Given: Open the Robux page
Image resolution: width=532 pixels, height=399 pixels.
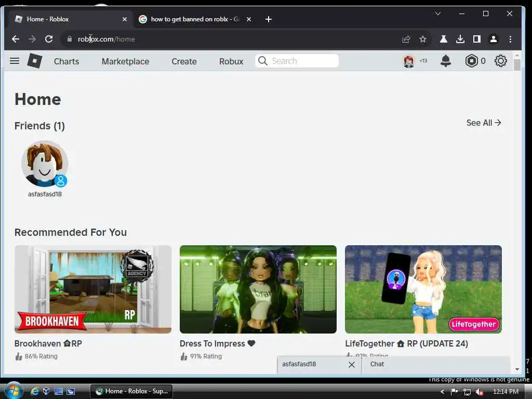Looking at the screenshot, I should pyautogui.click(x=231, y=61).
